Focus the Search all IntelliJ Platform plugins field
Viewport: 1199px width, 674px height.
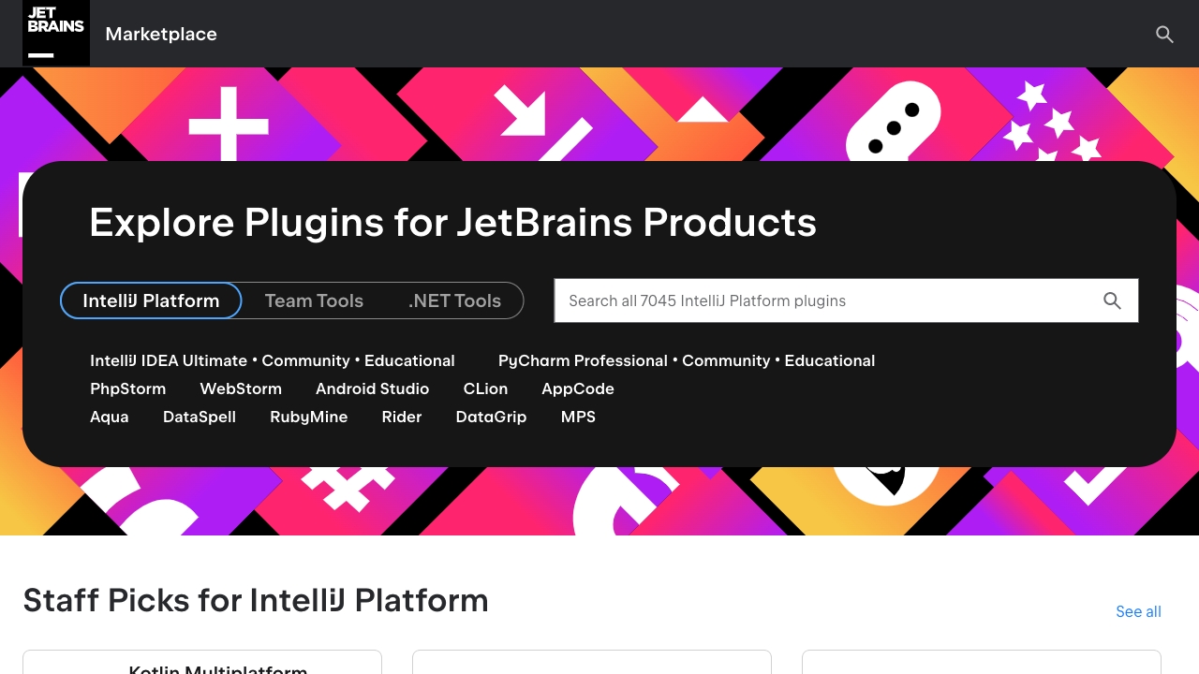coord(846,300)
